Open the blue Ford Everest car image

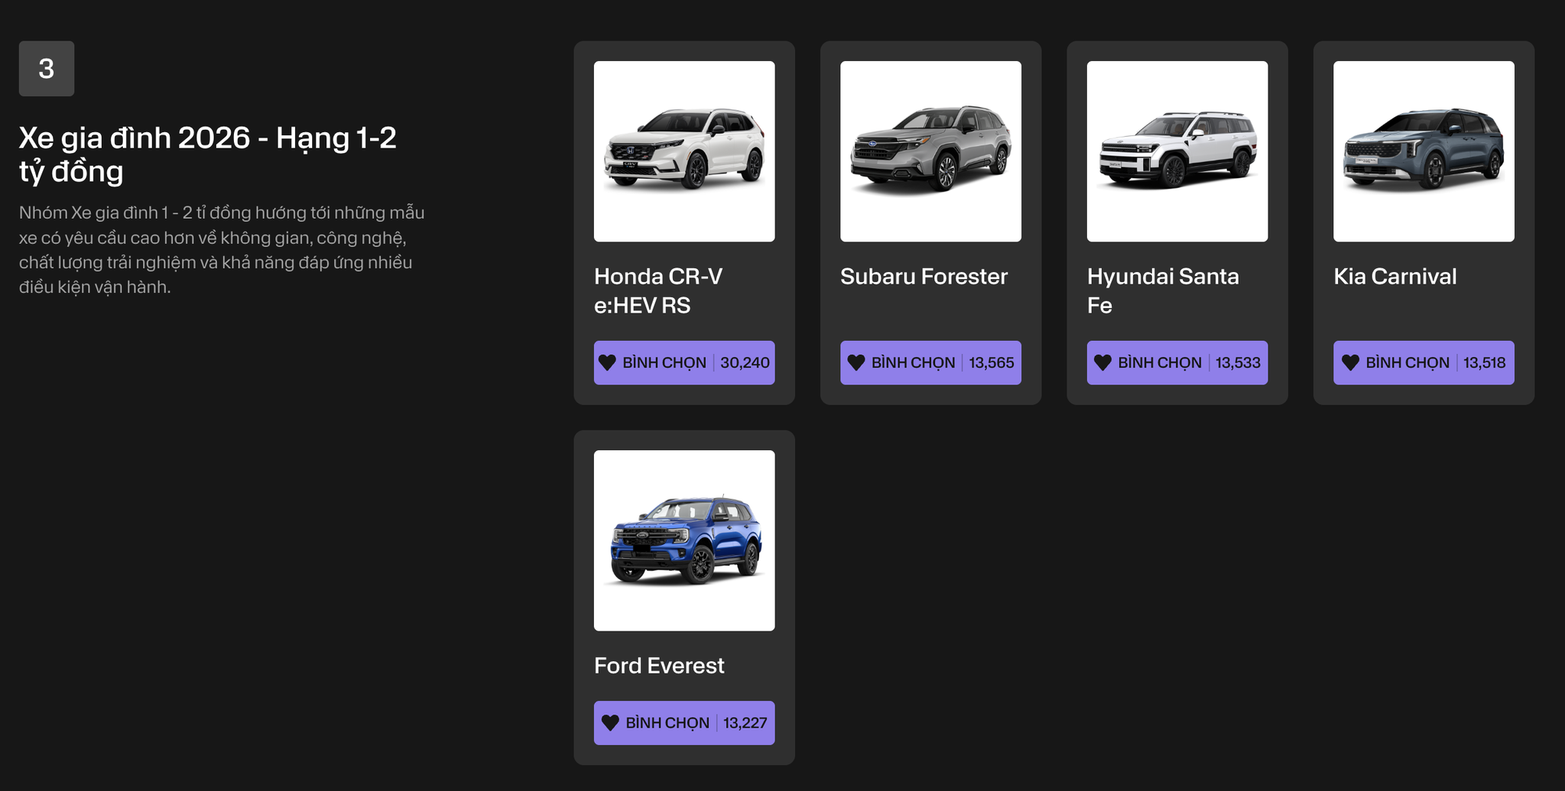tap(684, 540)
